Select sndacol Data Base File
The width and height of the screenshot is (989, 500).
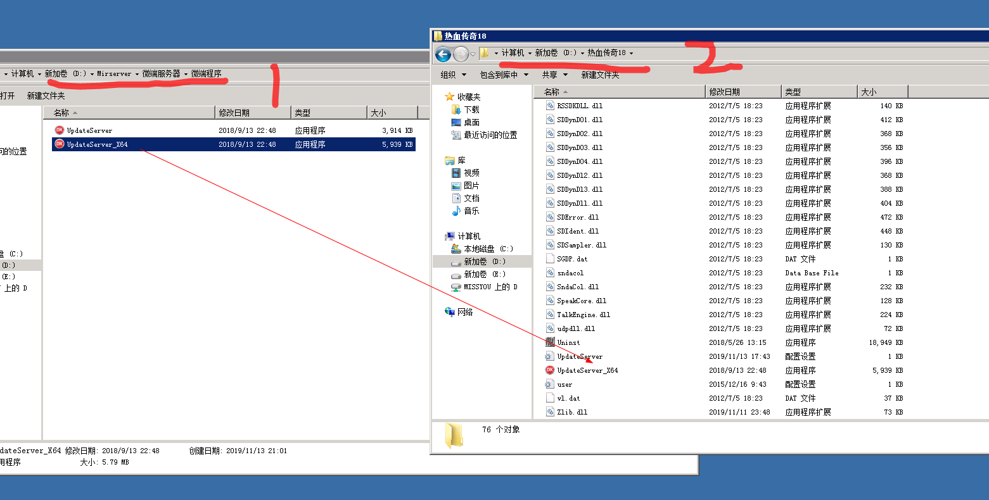coord(570,273)
